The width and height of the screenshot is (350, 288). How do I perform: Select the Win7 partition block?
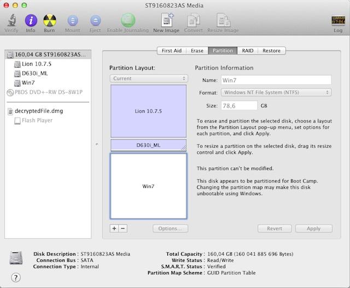pyautogui.click(x=148, y=186)
